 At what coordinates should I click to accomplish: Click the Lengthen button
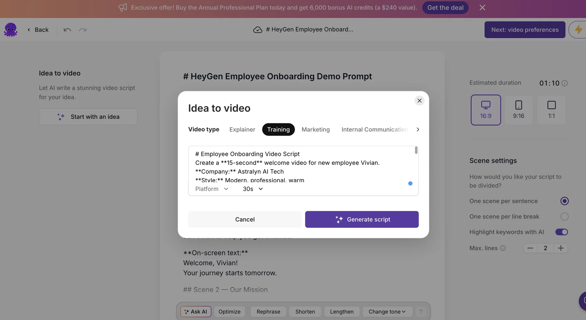click(342, 312)
